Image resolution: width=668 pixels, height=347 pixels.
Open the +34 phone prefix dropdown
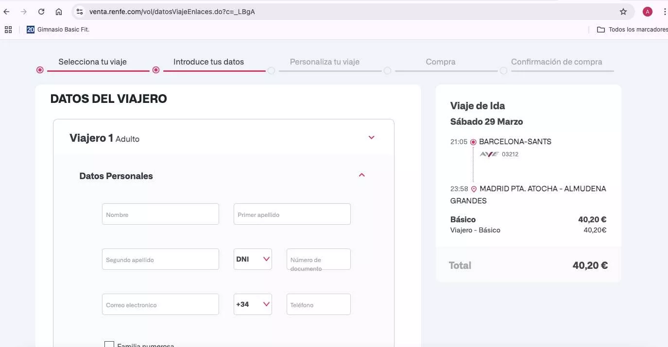tap(253, 304)
